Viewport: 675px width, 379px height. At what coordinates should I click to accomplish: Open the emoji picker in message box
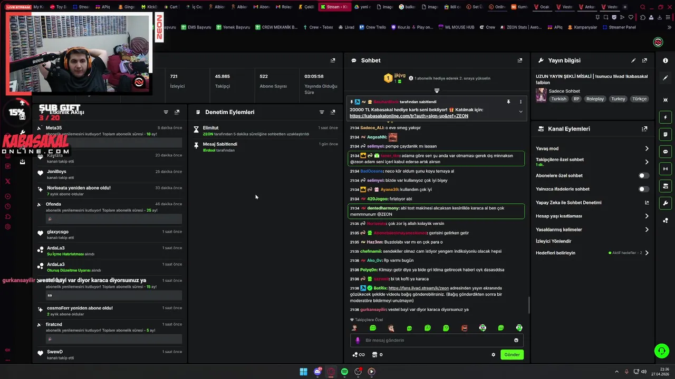point(516,340)
